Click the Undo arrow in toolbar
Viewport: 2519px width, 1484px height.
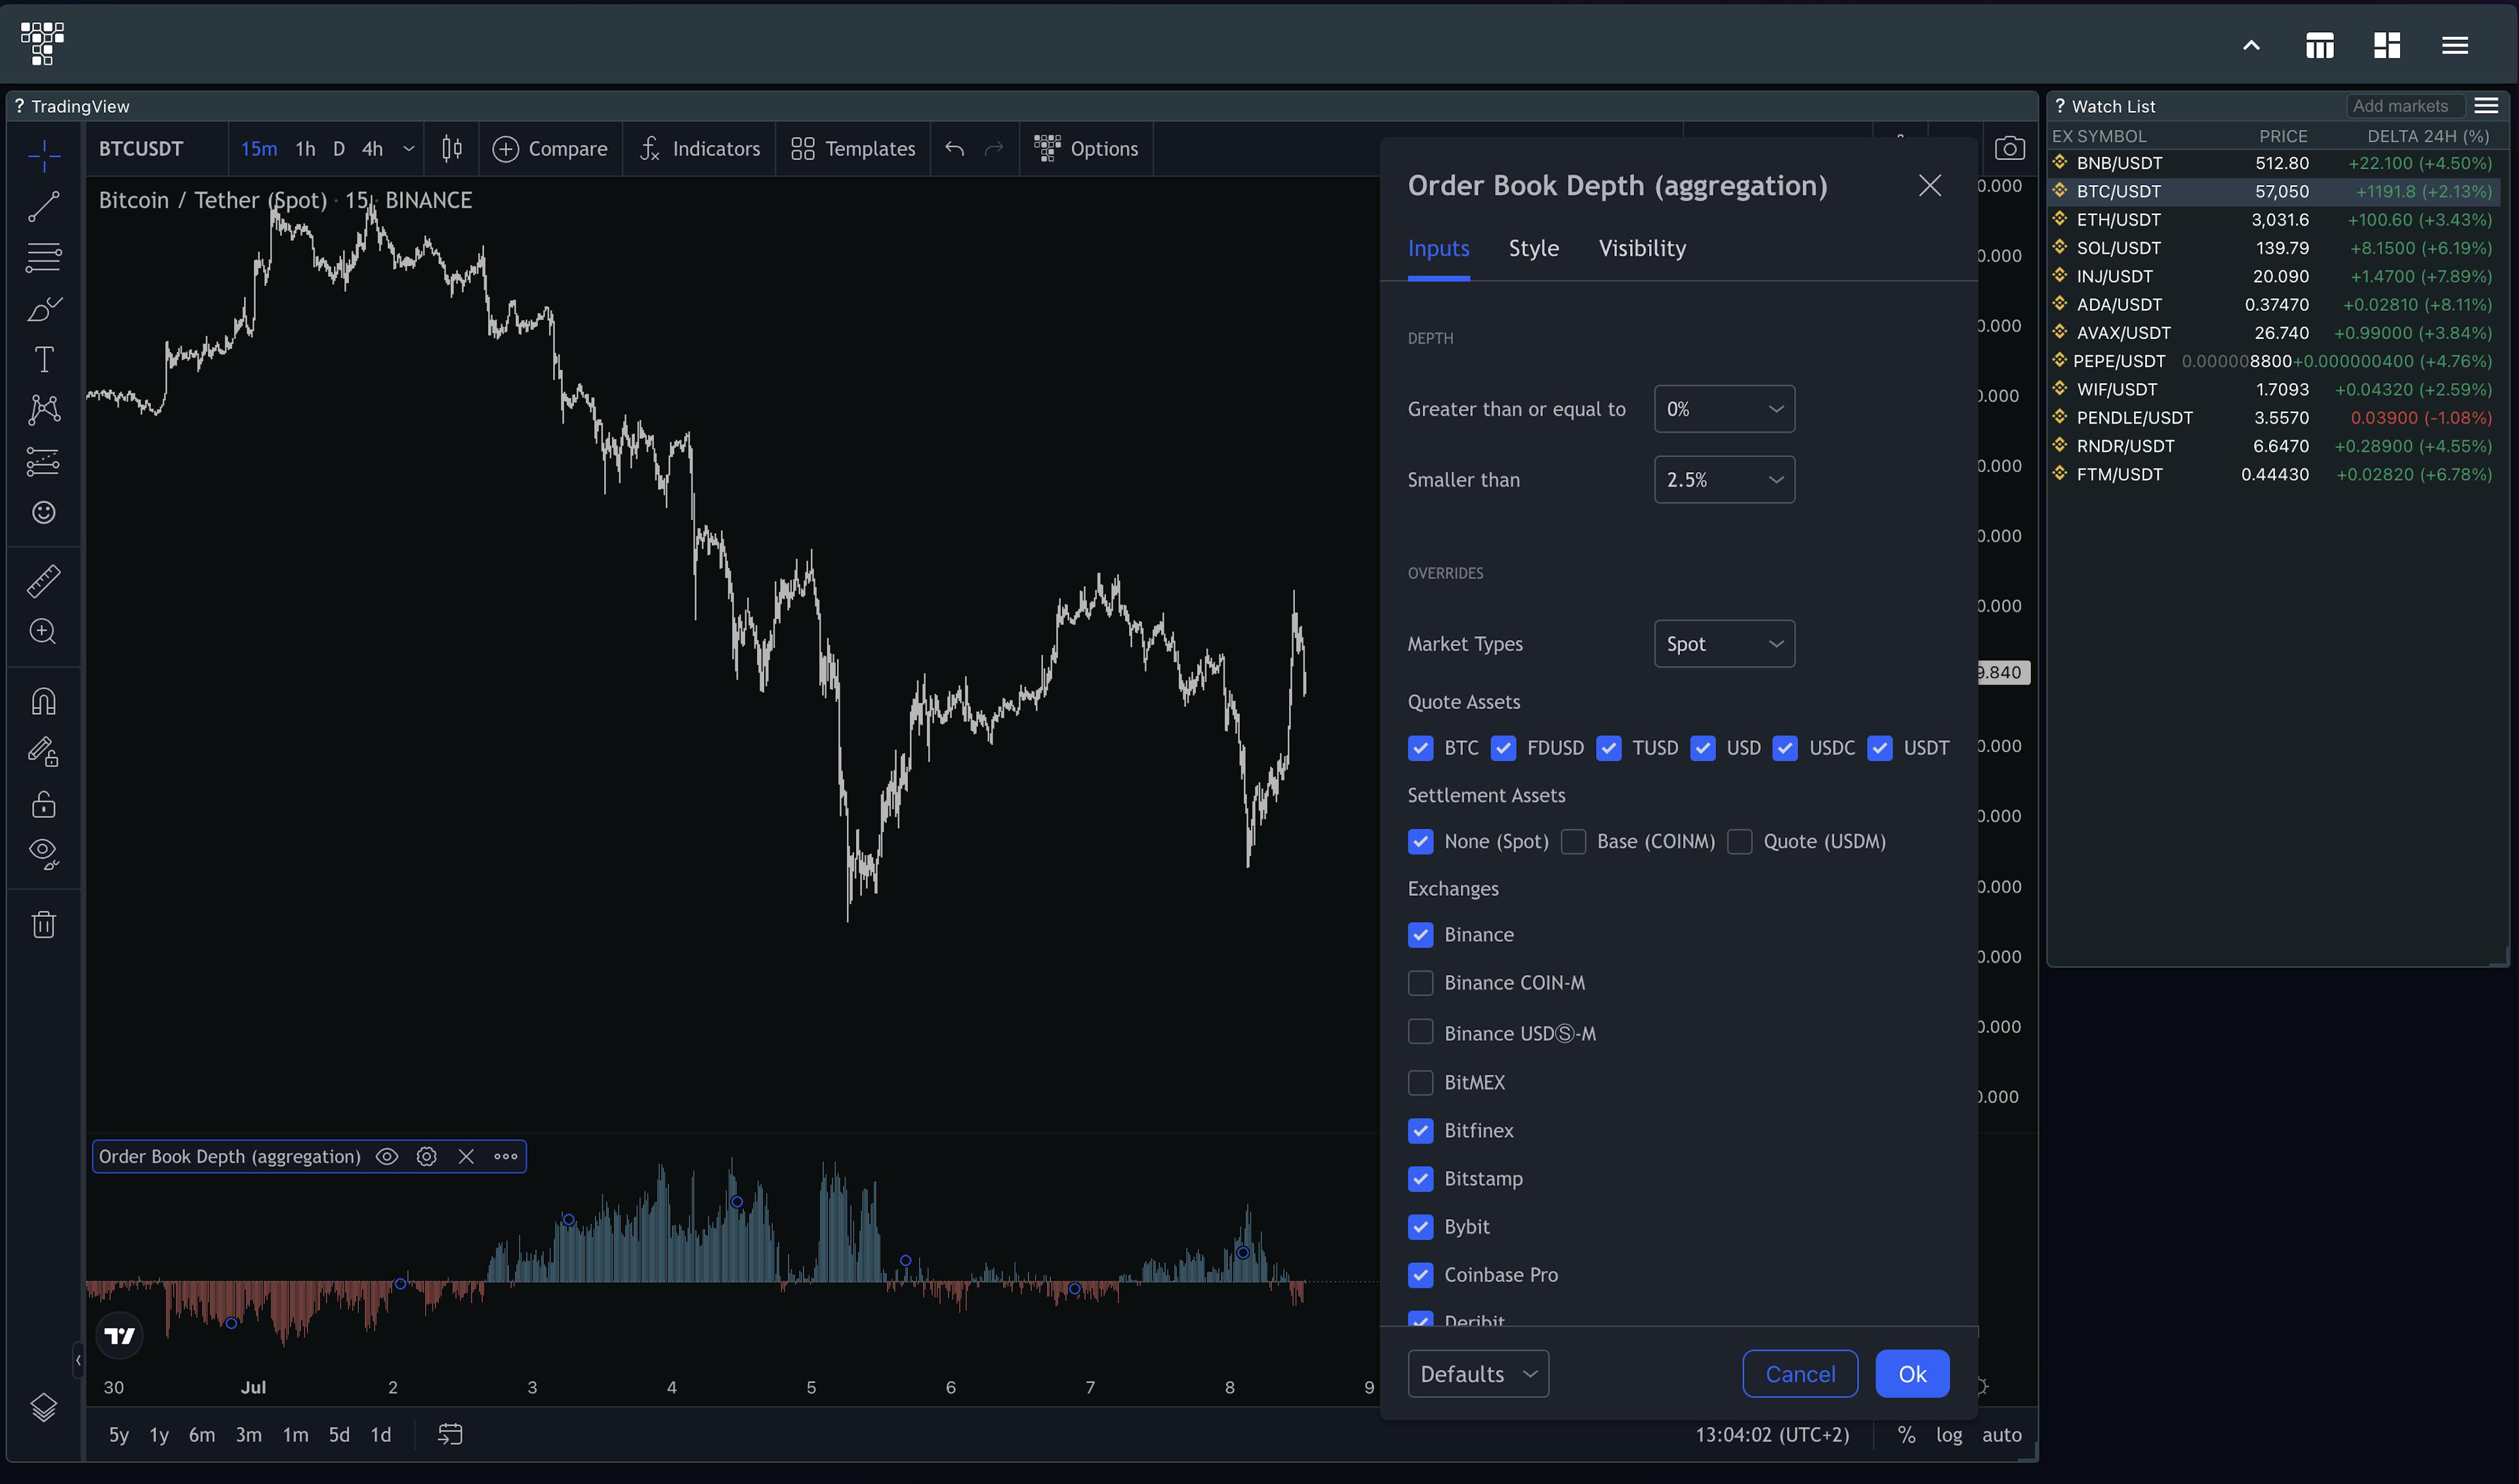[x=954, y=149]
